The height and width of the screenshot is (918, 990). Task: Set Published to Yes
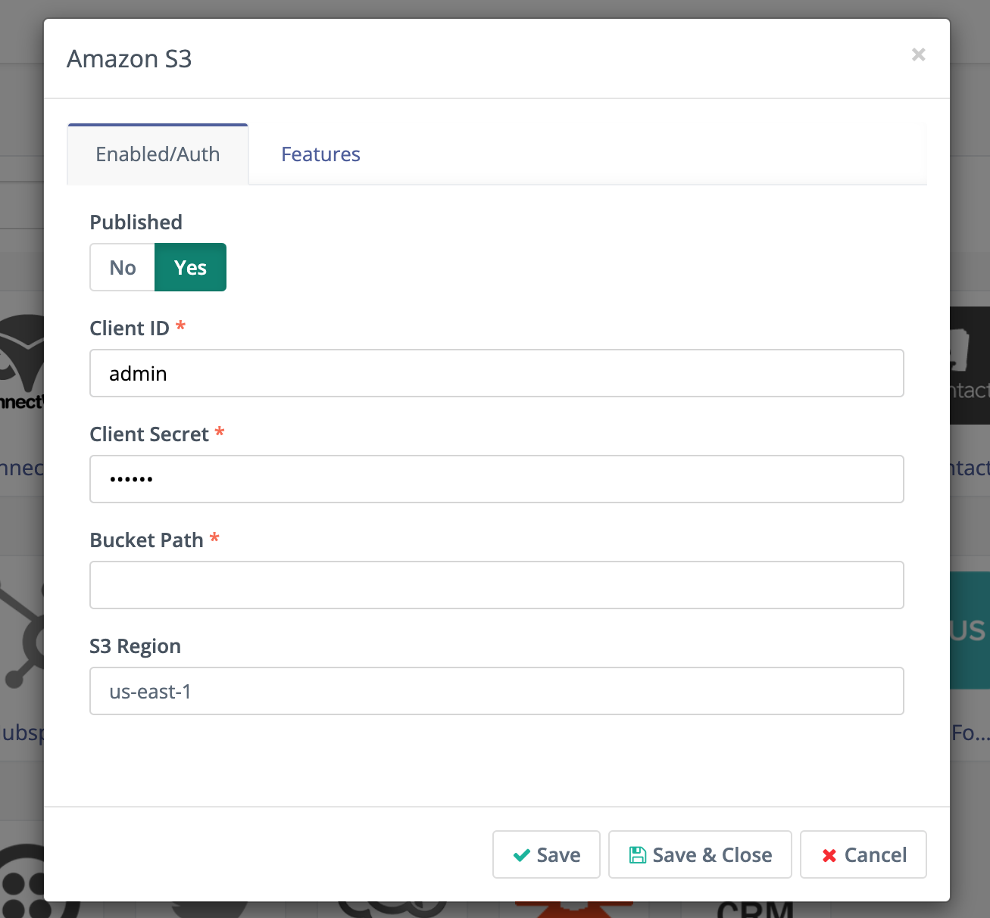click(190, 267)
